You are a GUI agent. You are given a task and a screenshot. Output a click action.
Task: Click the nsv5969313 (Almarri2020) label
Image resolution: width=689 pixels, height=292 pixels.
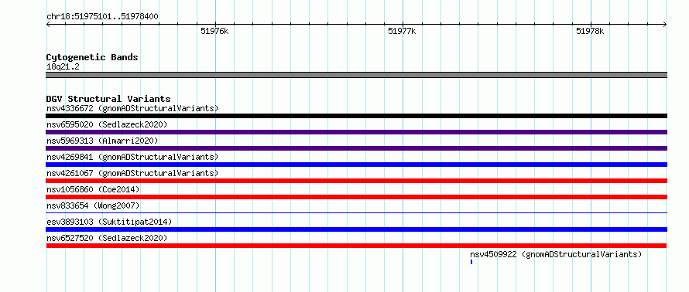pyautogui.click(x=102, y=141)
